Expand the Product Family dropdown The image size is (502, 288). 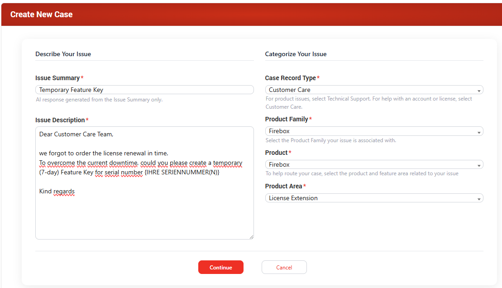point(374,131)
